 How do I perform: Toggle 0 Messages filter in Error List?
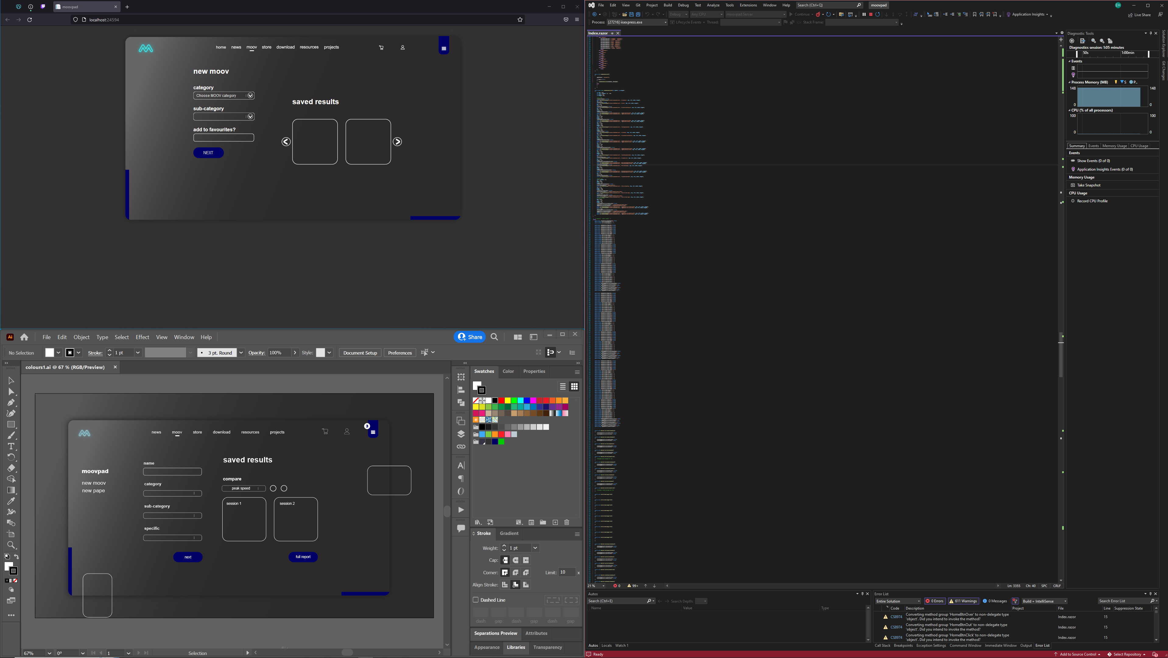(995, 601)
